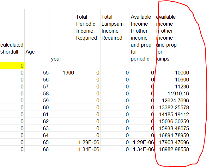Click the cell with 14185.19112

tap(173, 114)
